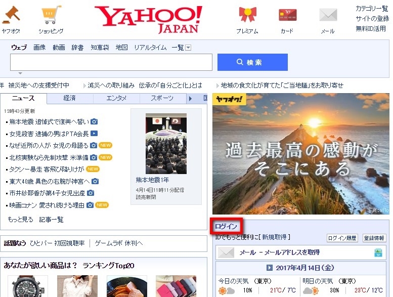393x297 pixels.
Task: Open the Yahoo Auctions gavel icon
Action: coord(11,15)
